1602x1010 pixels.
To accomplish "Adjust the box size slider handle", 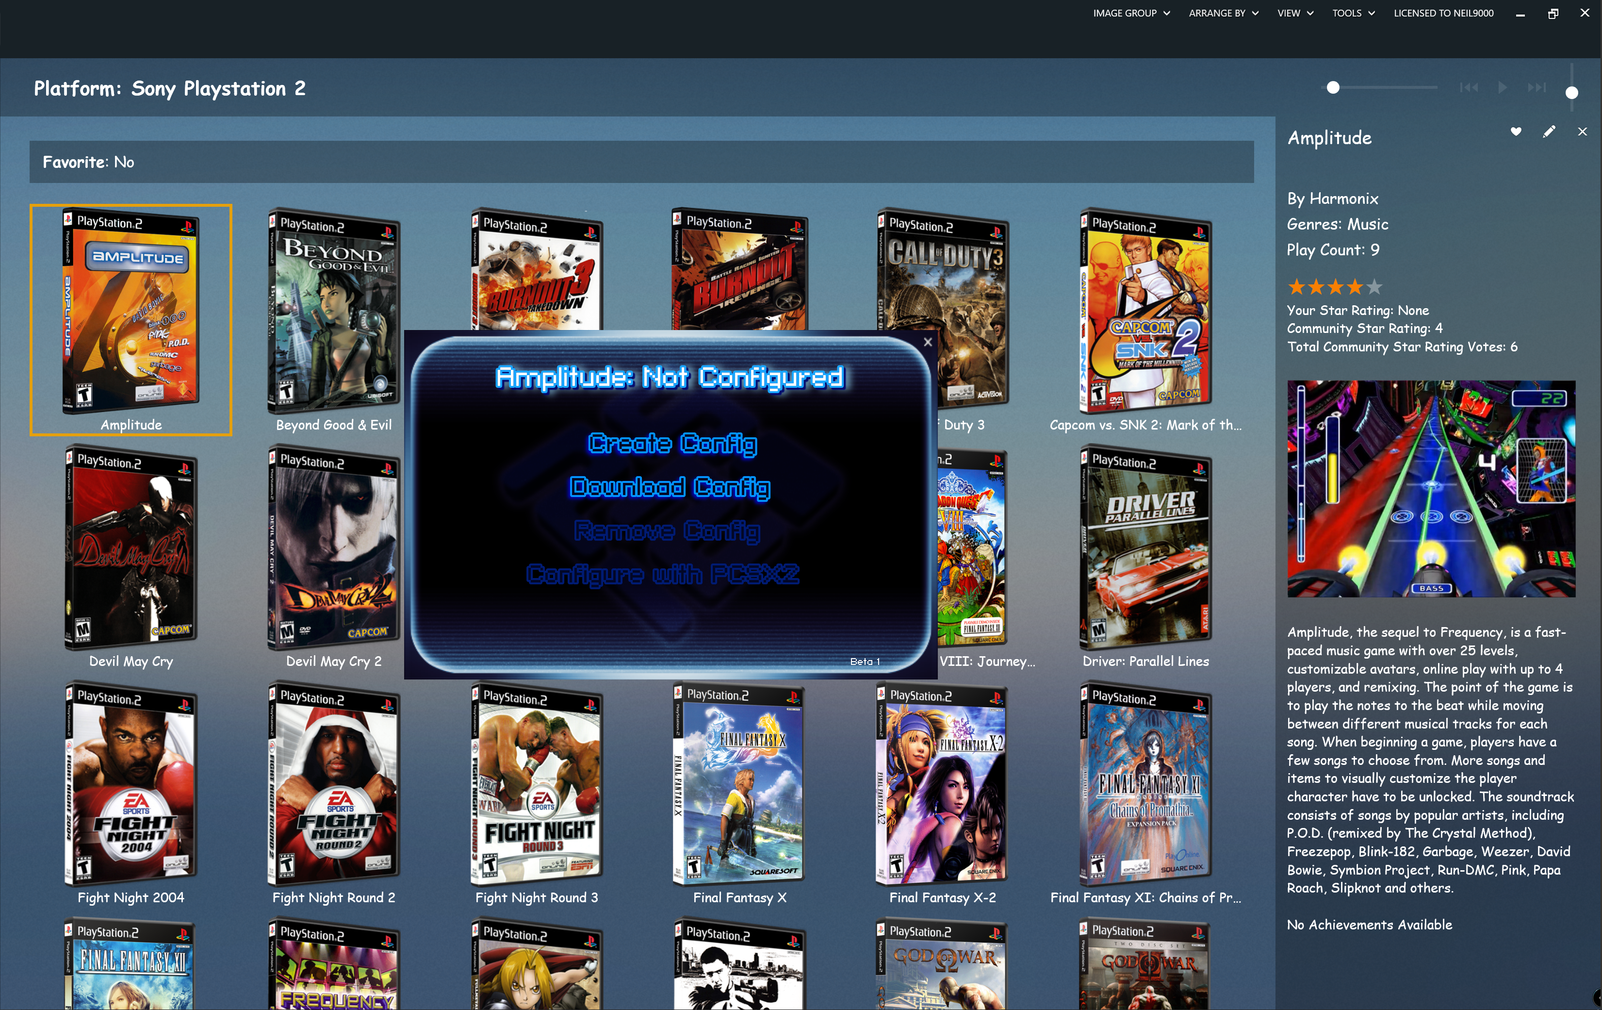I will pyautogui.click(x=1333, y=88).
